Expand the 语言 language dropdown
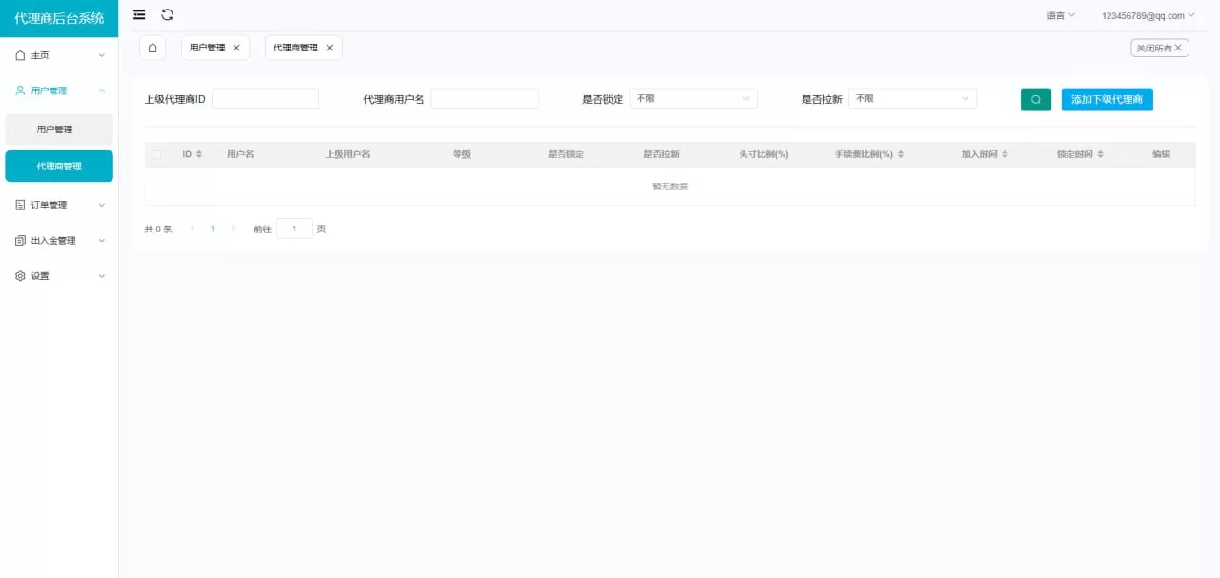Viewport: 1220px width, 578px height. coord(1060,15)
